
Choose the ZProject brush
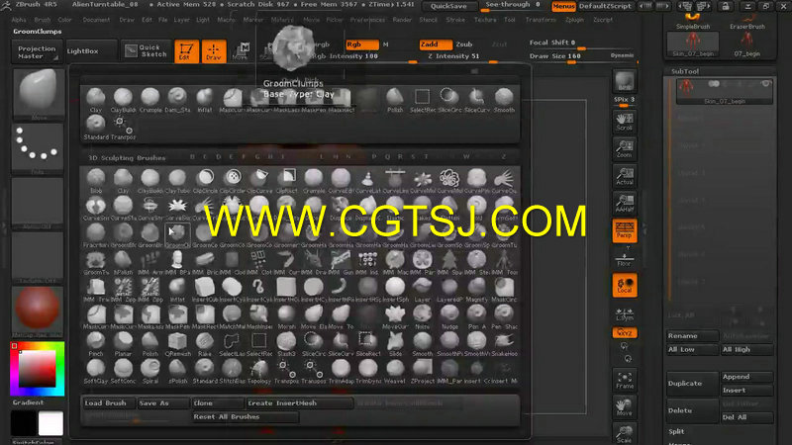(x=423, y=371)
